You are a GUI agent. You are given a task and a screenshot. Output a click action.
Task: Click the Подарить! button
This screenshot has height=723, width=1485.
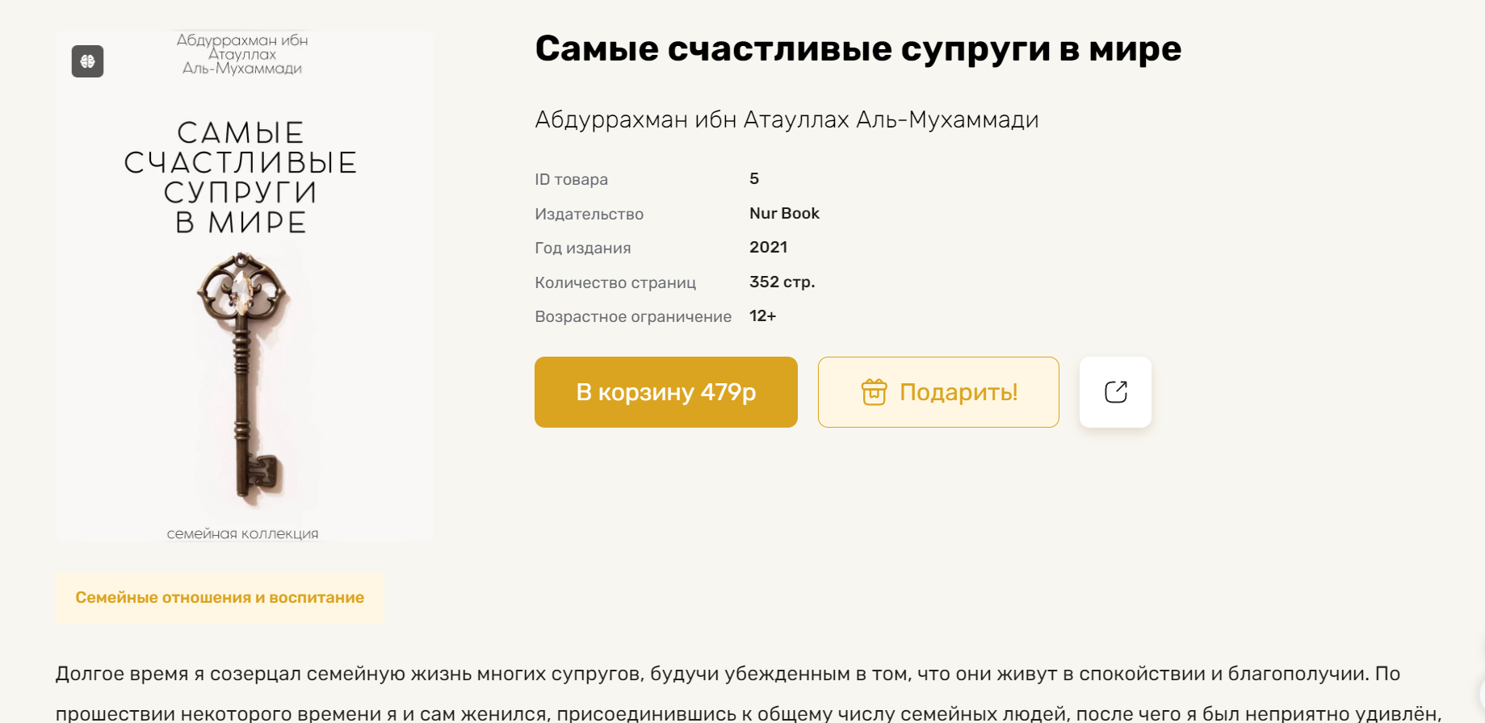(938, 392)
